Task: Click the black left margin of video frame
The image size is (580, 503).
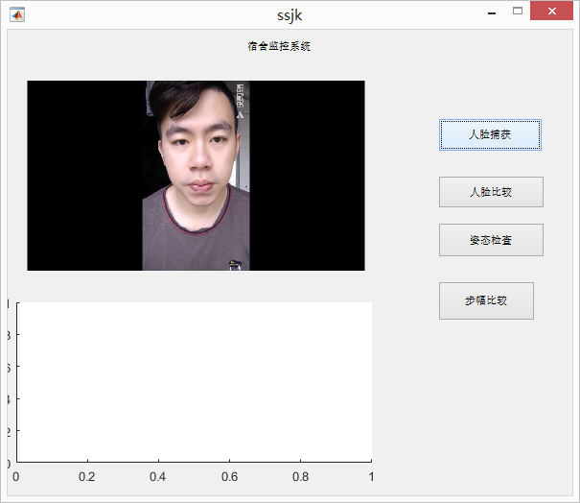Action: click(x=84, y=175)
